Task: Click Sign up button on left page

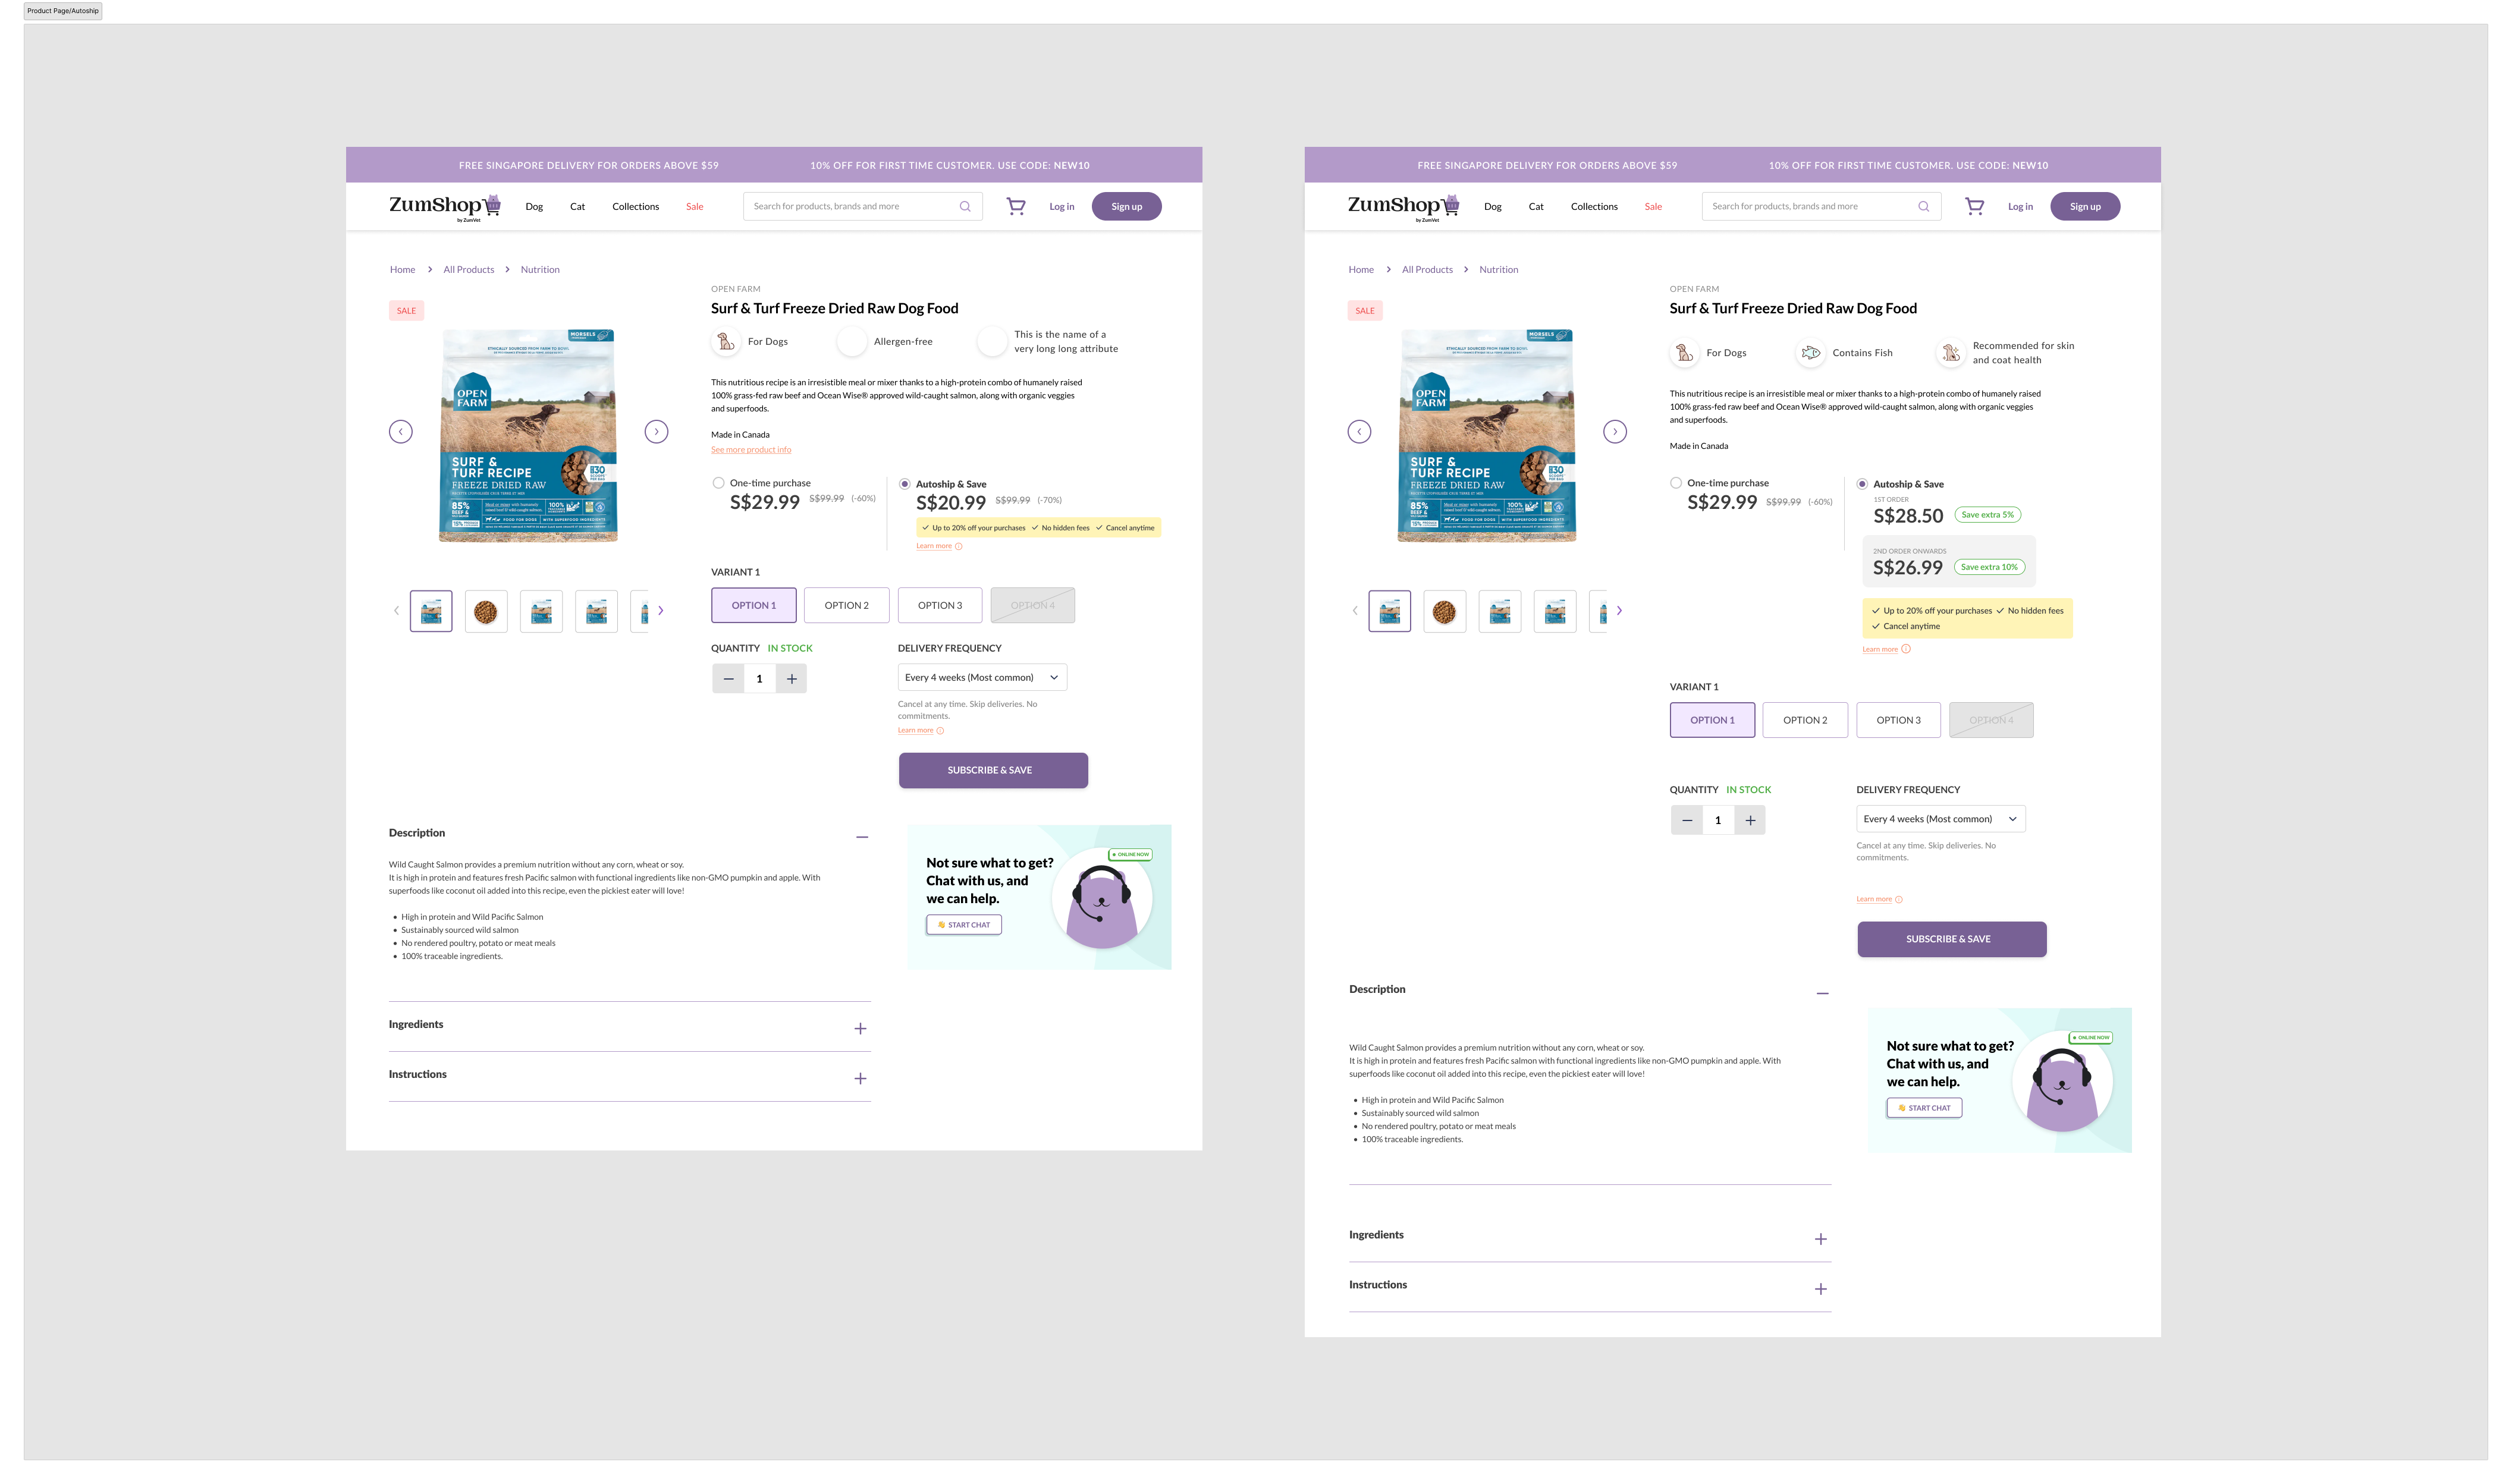Action: [x=1126, y=206]
